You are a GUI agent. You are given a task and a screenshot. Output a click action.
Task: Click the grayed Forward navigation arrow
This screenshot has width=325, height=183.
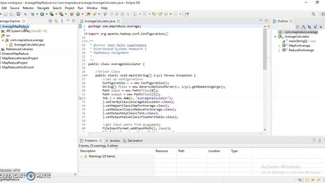pos(175,14)
